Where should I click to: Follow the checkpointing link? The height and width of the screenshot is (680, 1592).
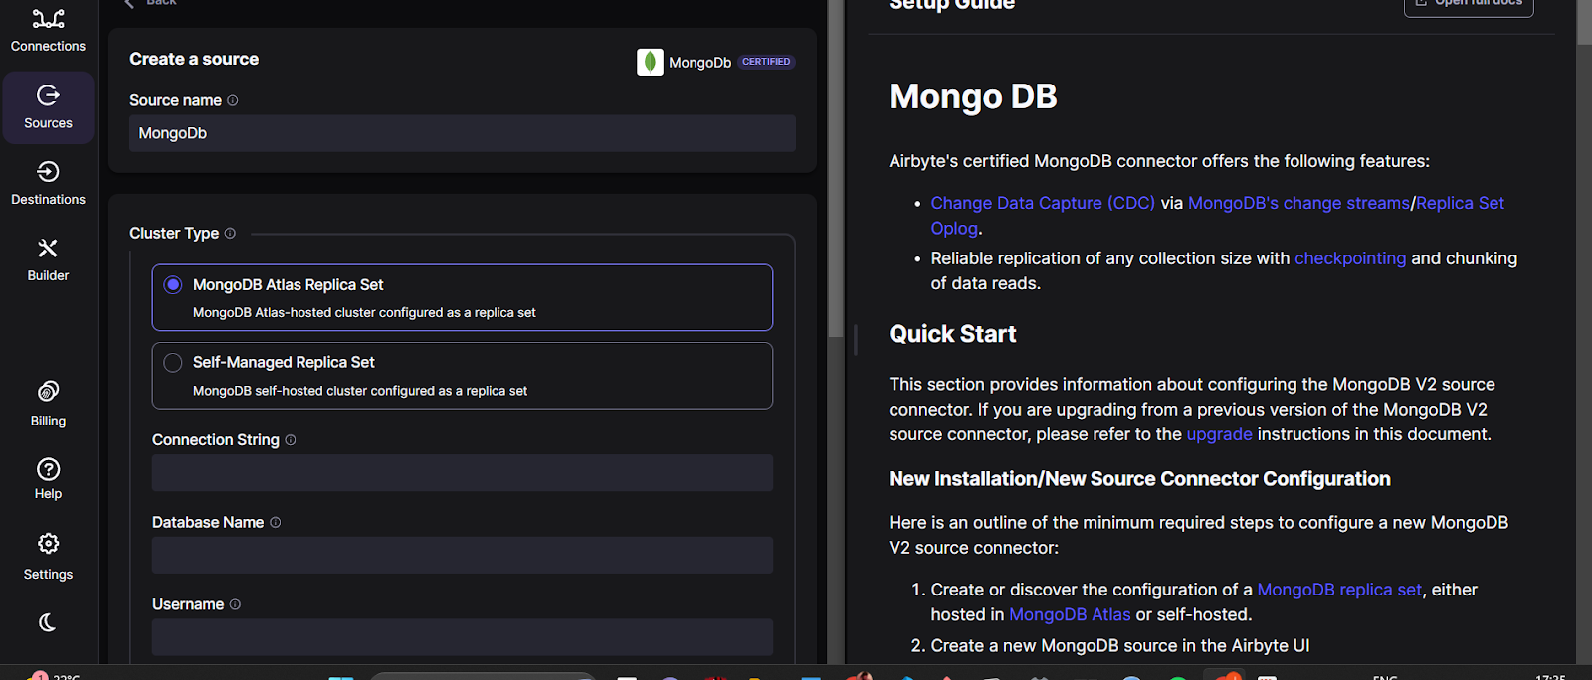pyautogui.click(x=1350, y=258)
